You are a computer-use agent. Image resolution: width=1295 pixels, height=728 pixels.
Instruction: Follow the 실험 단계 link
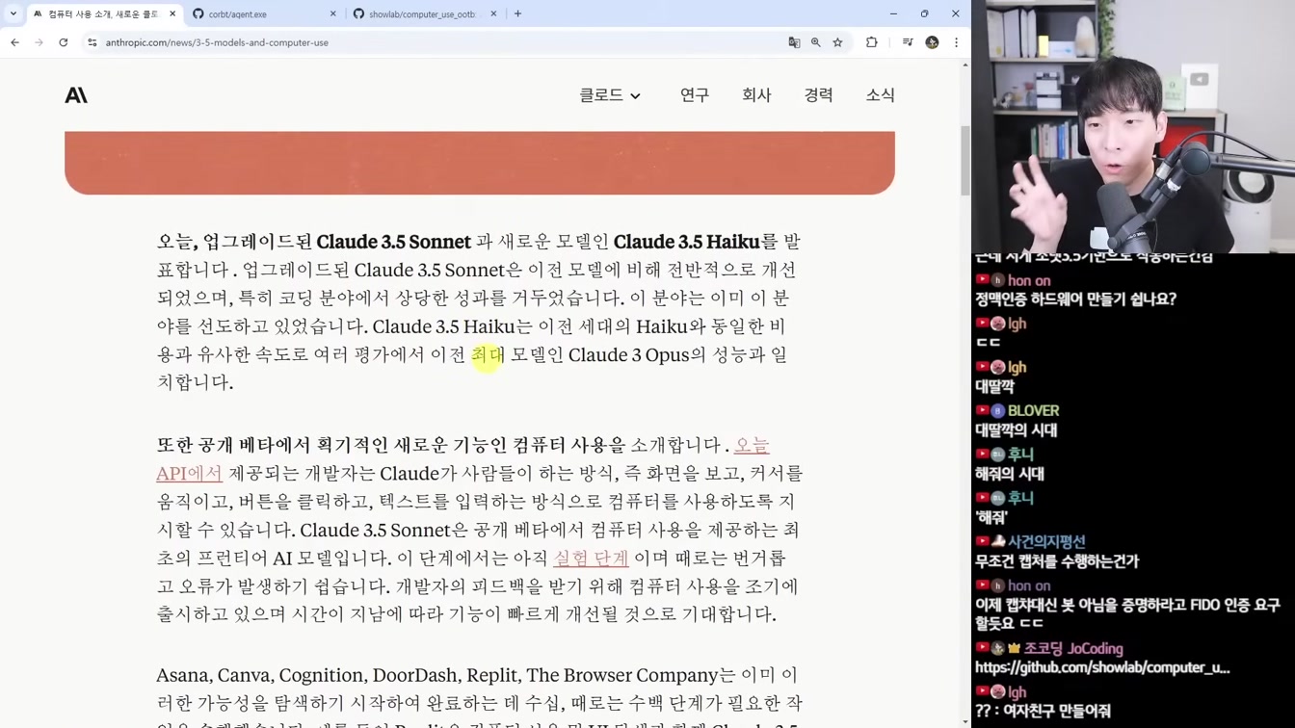(x=591, y=558)
